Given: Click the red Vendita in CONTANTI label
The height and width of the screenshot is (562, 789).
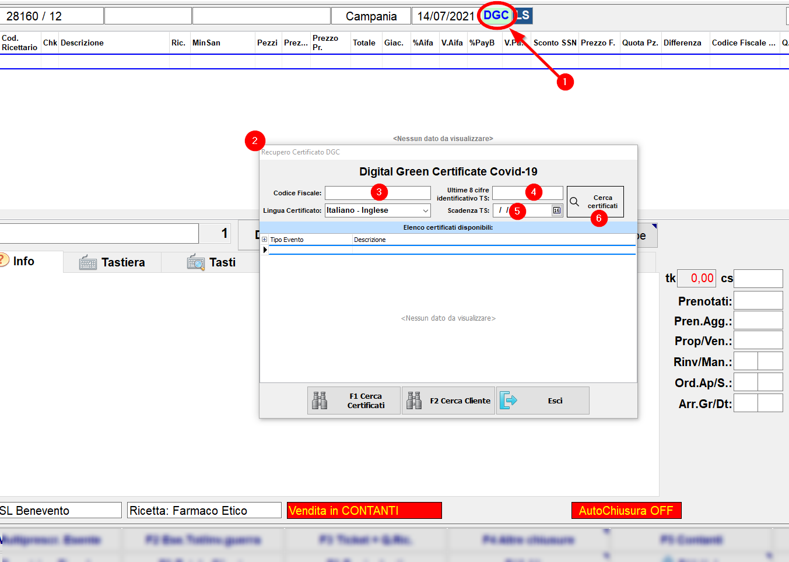Looking at the screenshot, I should click(364, 511).
